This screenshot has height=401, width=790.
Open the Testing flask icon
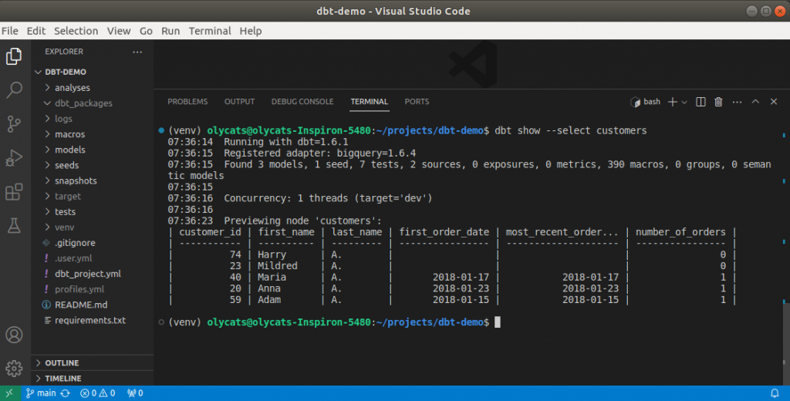point(14,226)
